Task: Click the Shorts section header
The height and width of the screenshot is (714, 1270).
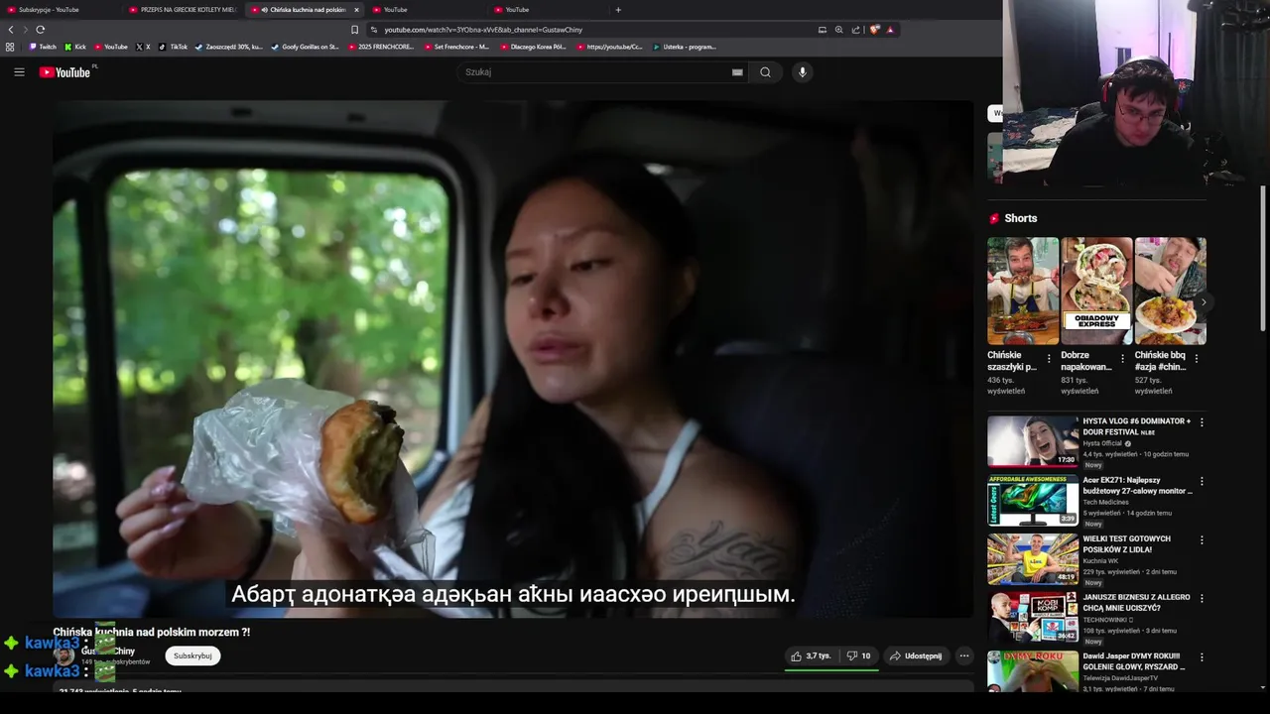Action: pos(1020,218)
